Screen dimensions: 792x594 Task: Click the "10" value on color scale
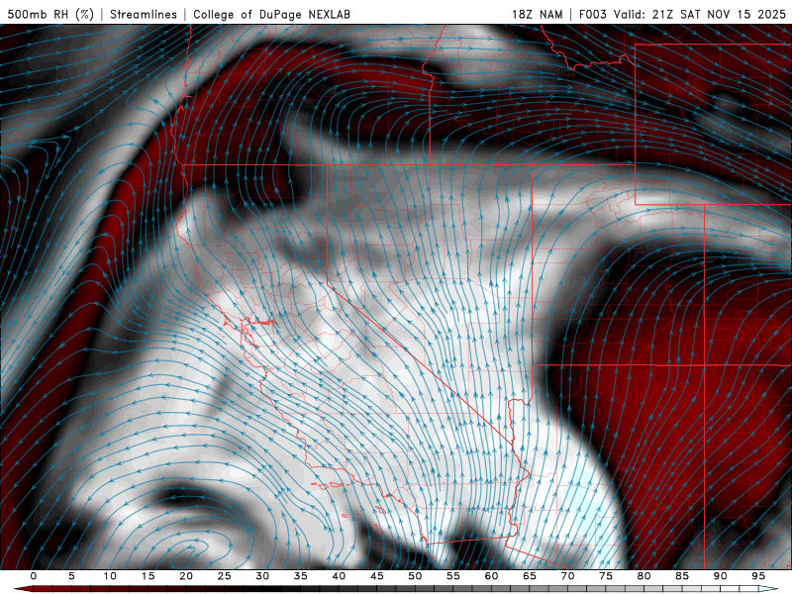tap(110, 576)
